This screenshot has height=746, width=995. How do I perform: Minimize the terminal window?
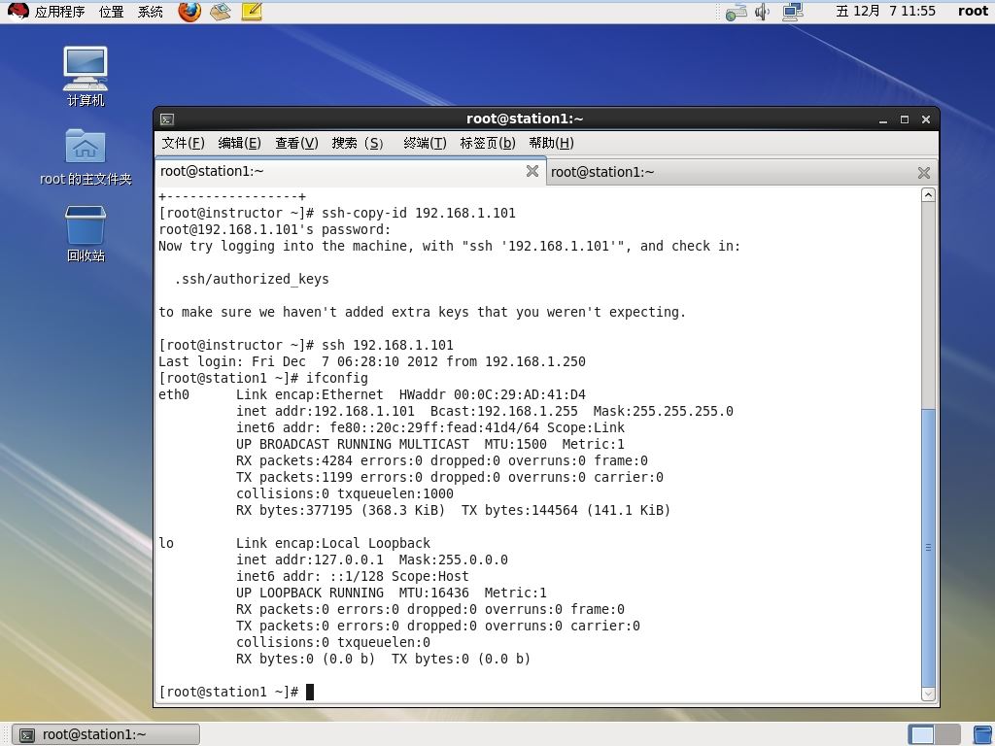point(882,119)
